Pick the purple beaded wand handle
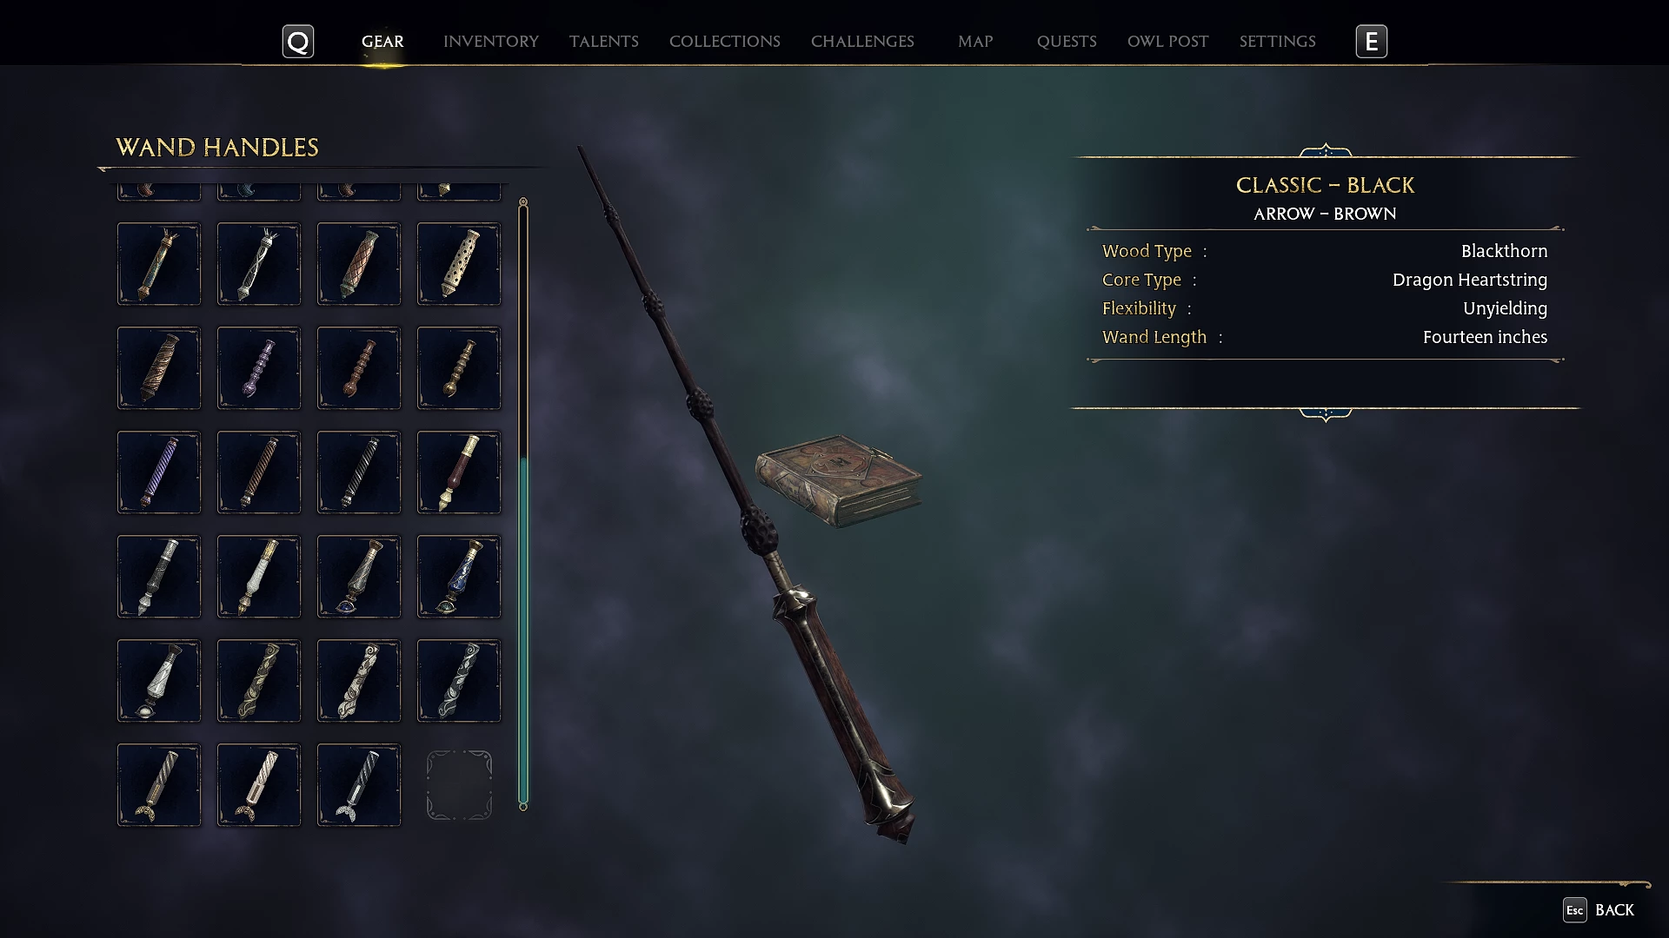1669x938 pixels. [259, 368]
